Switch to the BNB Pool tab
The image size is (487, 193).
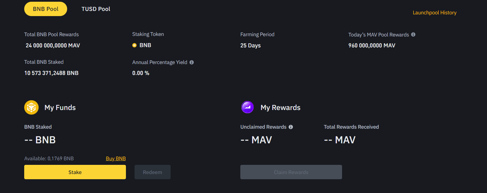[x=46, y=9]
